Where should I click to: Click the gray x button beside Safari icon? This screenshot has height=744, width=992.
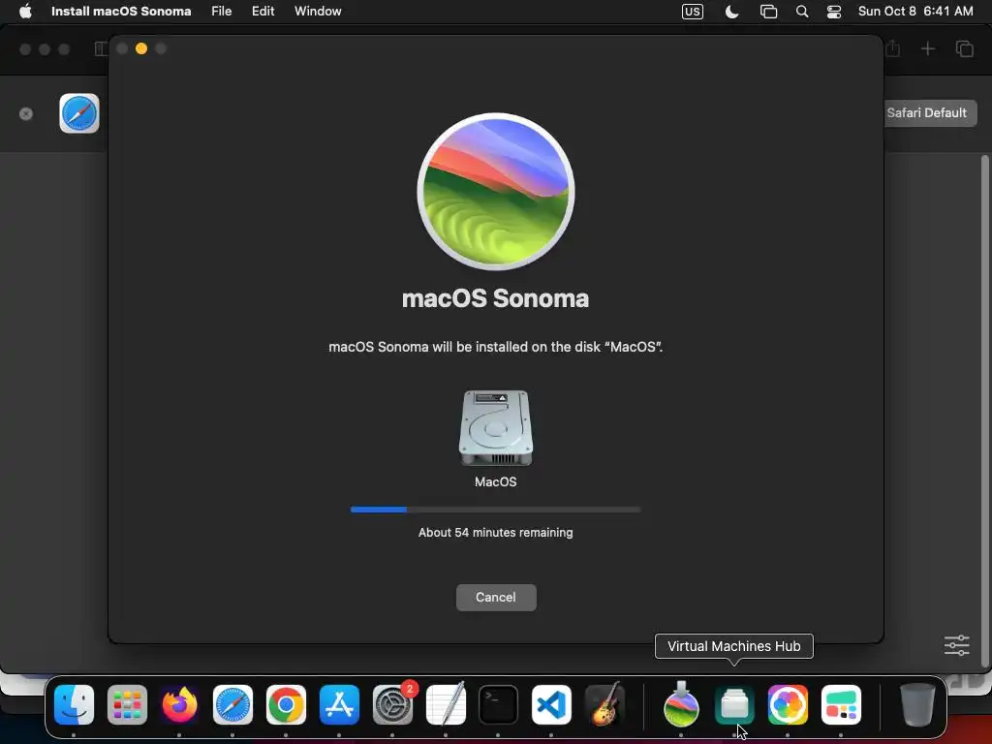point(26,114)
